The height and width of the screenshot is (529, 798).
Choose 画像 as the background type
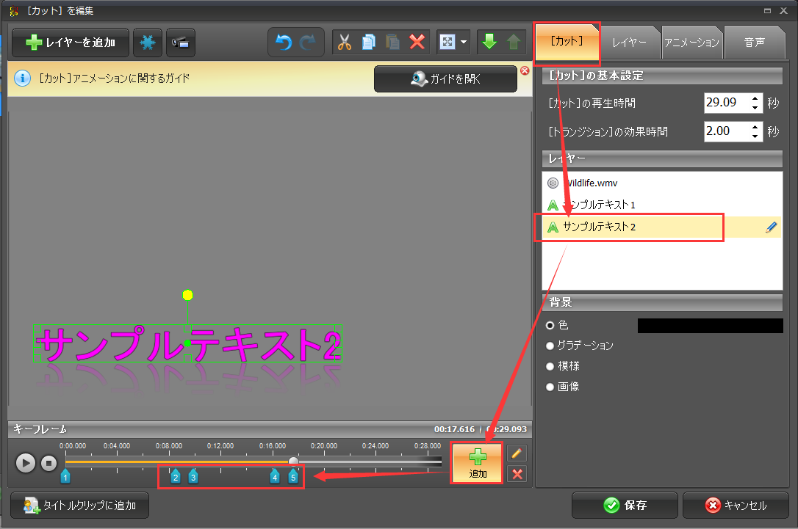point(550,387)
